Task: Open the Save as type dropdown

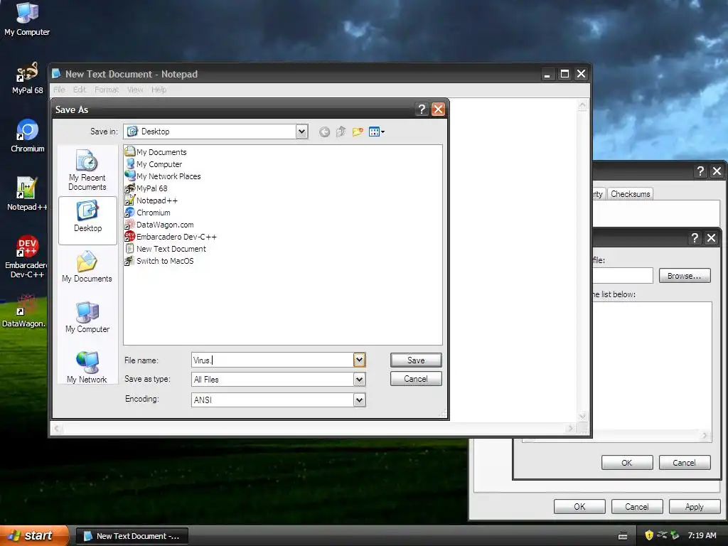Action: coord(359,380)
